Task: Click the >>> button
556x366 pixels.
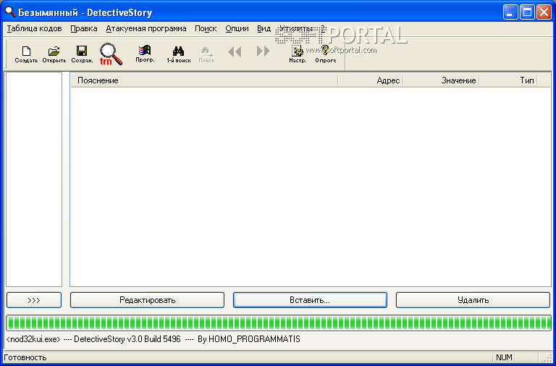Action: coord(34,300)
